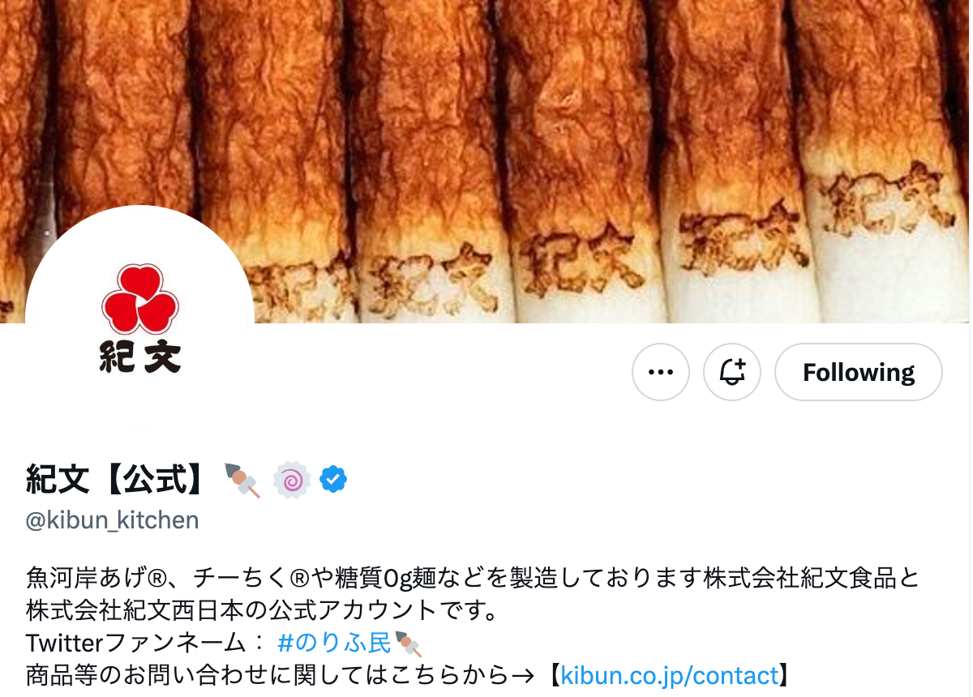
Task: Click the bio line mentioning 魚河岸あげ
Action: point(474,579)
